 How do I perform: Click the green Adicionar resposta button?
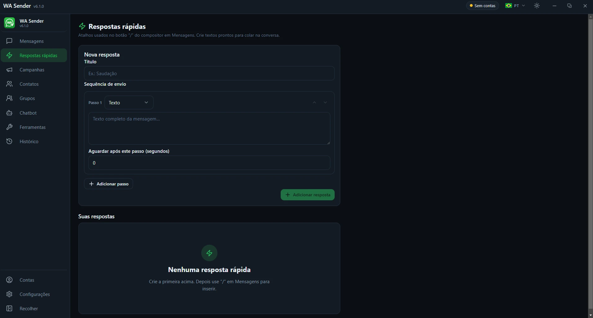307,195
